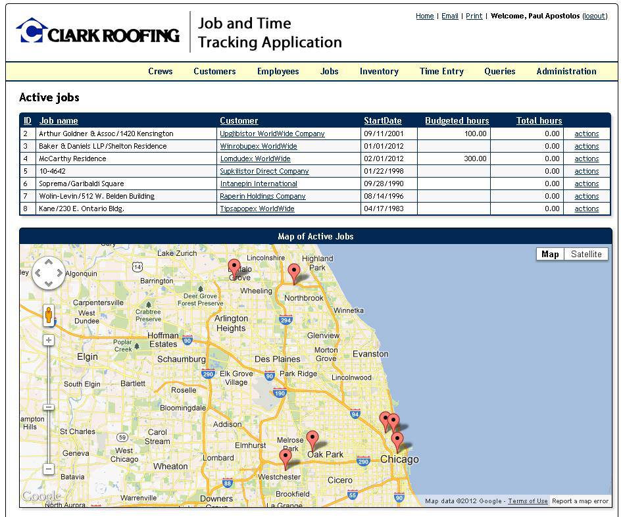This screenshot has height=517, width=623.
Task: Open Lomdudex WorldWide customer
Action: coord(255,159)
